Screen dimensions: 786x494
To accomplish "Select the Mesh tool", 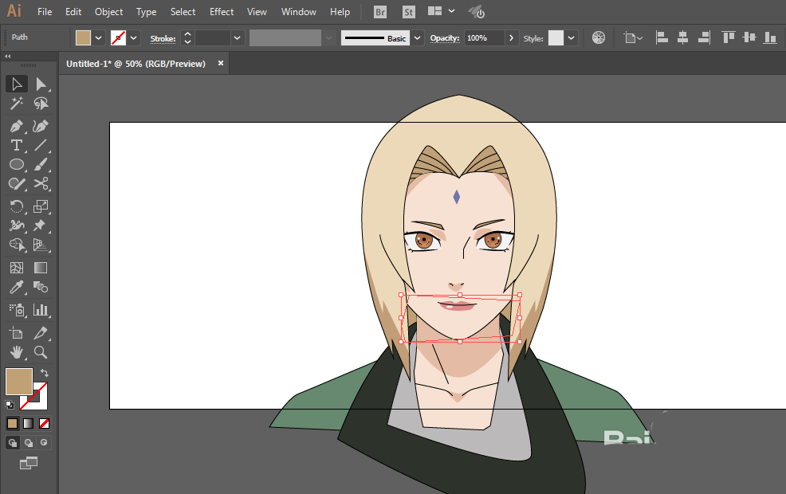I will point(17,268).
